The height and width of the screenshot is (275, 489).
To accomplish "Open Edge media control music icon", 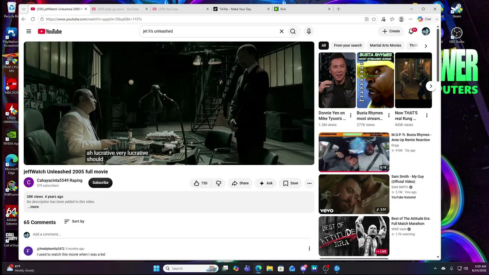I will [x=383, y=19].
